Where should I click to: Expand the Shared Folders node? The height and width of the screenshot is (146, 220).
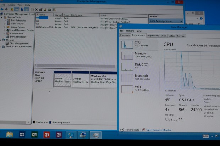tap(5, 27)
